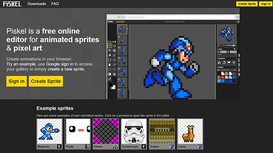
Task: Choose the orange-red palette color swatch
Action: pos(223,77)
